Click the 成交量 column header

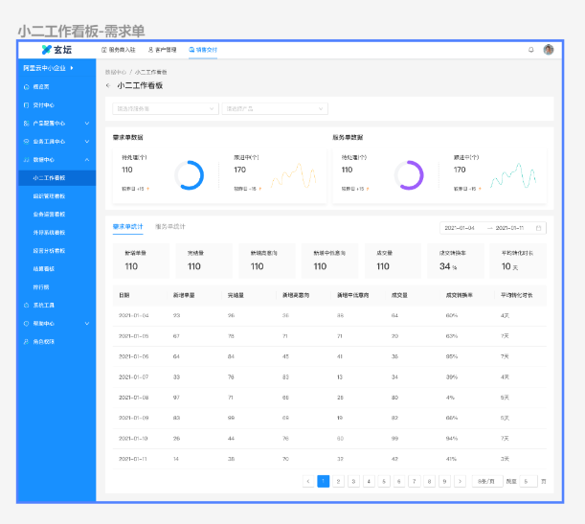pos(399,295)
